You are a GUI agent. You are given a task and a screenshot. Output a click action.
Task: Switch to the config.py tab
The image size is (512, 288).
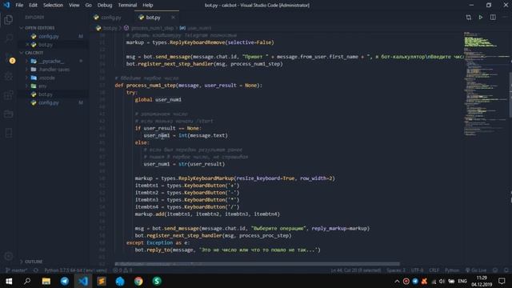pyautogui.click(x=110, y=18)
